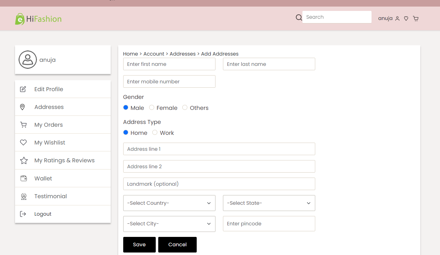The height and width of the screenshot is (255, 440).
Task: Open Addresses in sidebar menu
Action: point(63,107)
